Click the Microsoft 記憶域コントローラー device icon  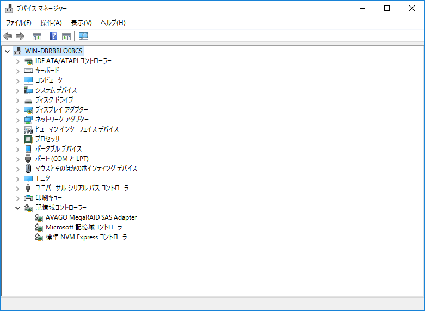pyautogui.click(x=39, y=227)
